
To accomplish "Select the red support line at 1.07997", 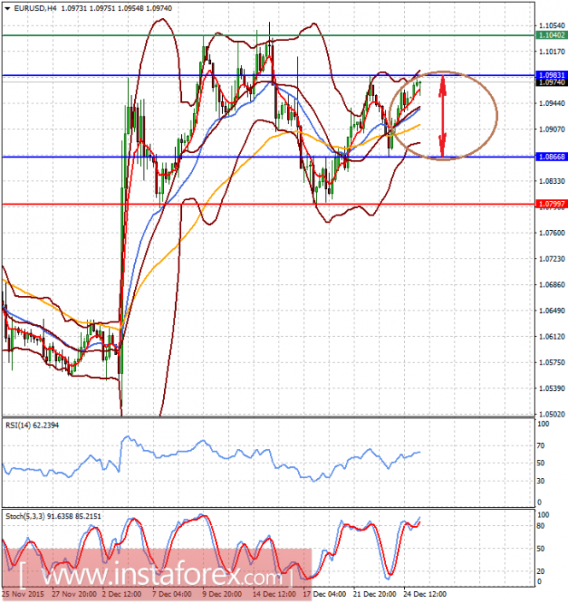I will [x=268, y=204].
